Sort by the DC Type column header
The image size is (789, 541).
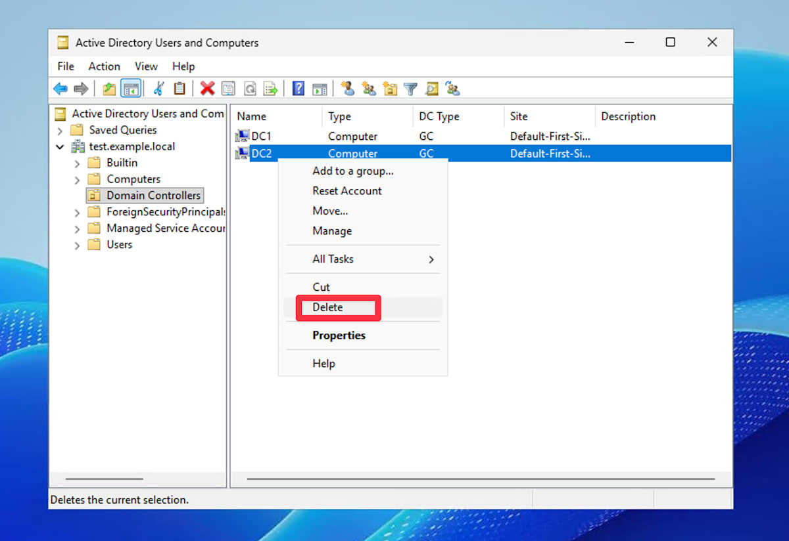coord(458,116)
